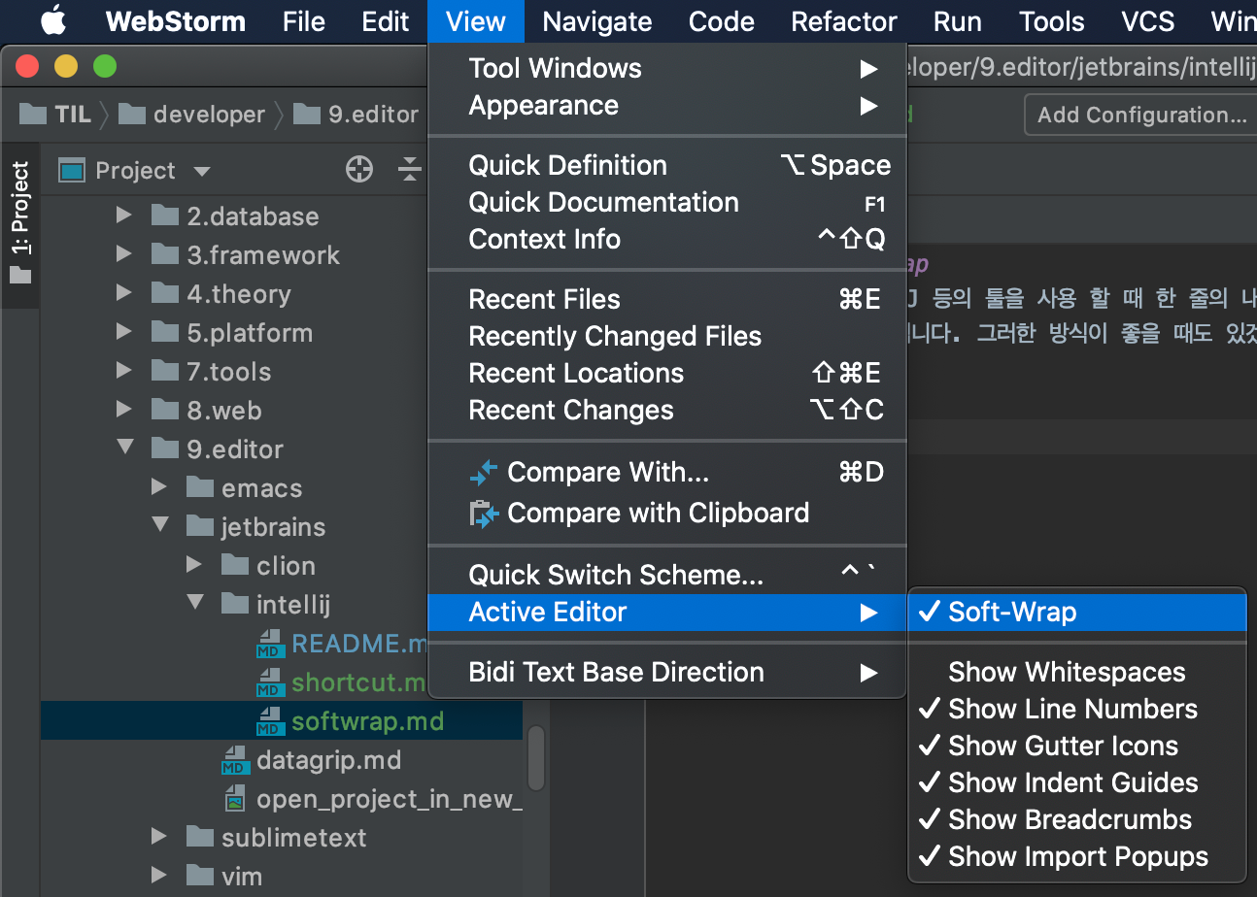Open Bidi Text Base Direction submenu

point(667,672)
